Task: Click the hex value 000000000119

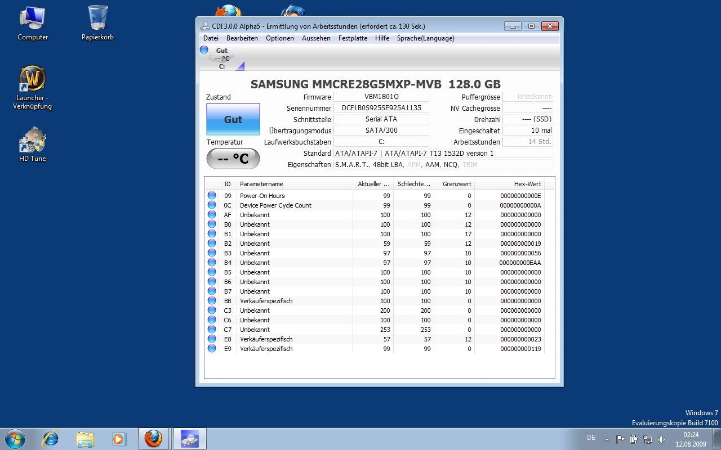Action: click(x=520, y=349)
